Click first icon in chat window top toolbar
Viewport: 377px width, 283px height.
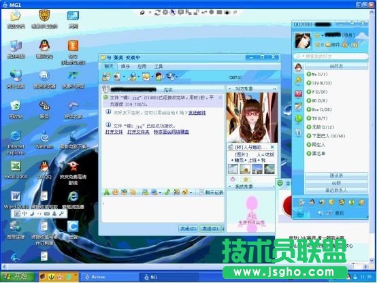pyautogui.click(x=105, y=76)
